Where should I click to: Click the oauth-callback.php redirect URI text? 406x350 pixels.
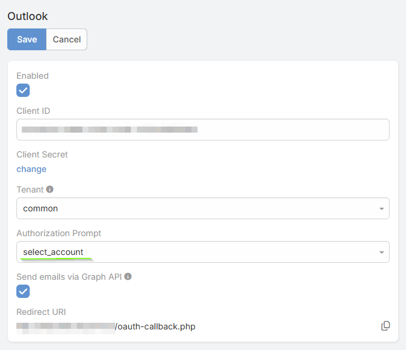(x=155, y=327)
